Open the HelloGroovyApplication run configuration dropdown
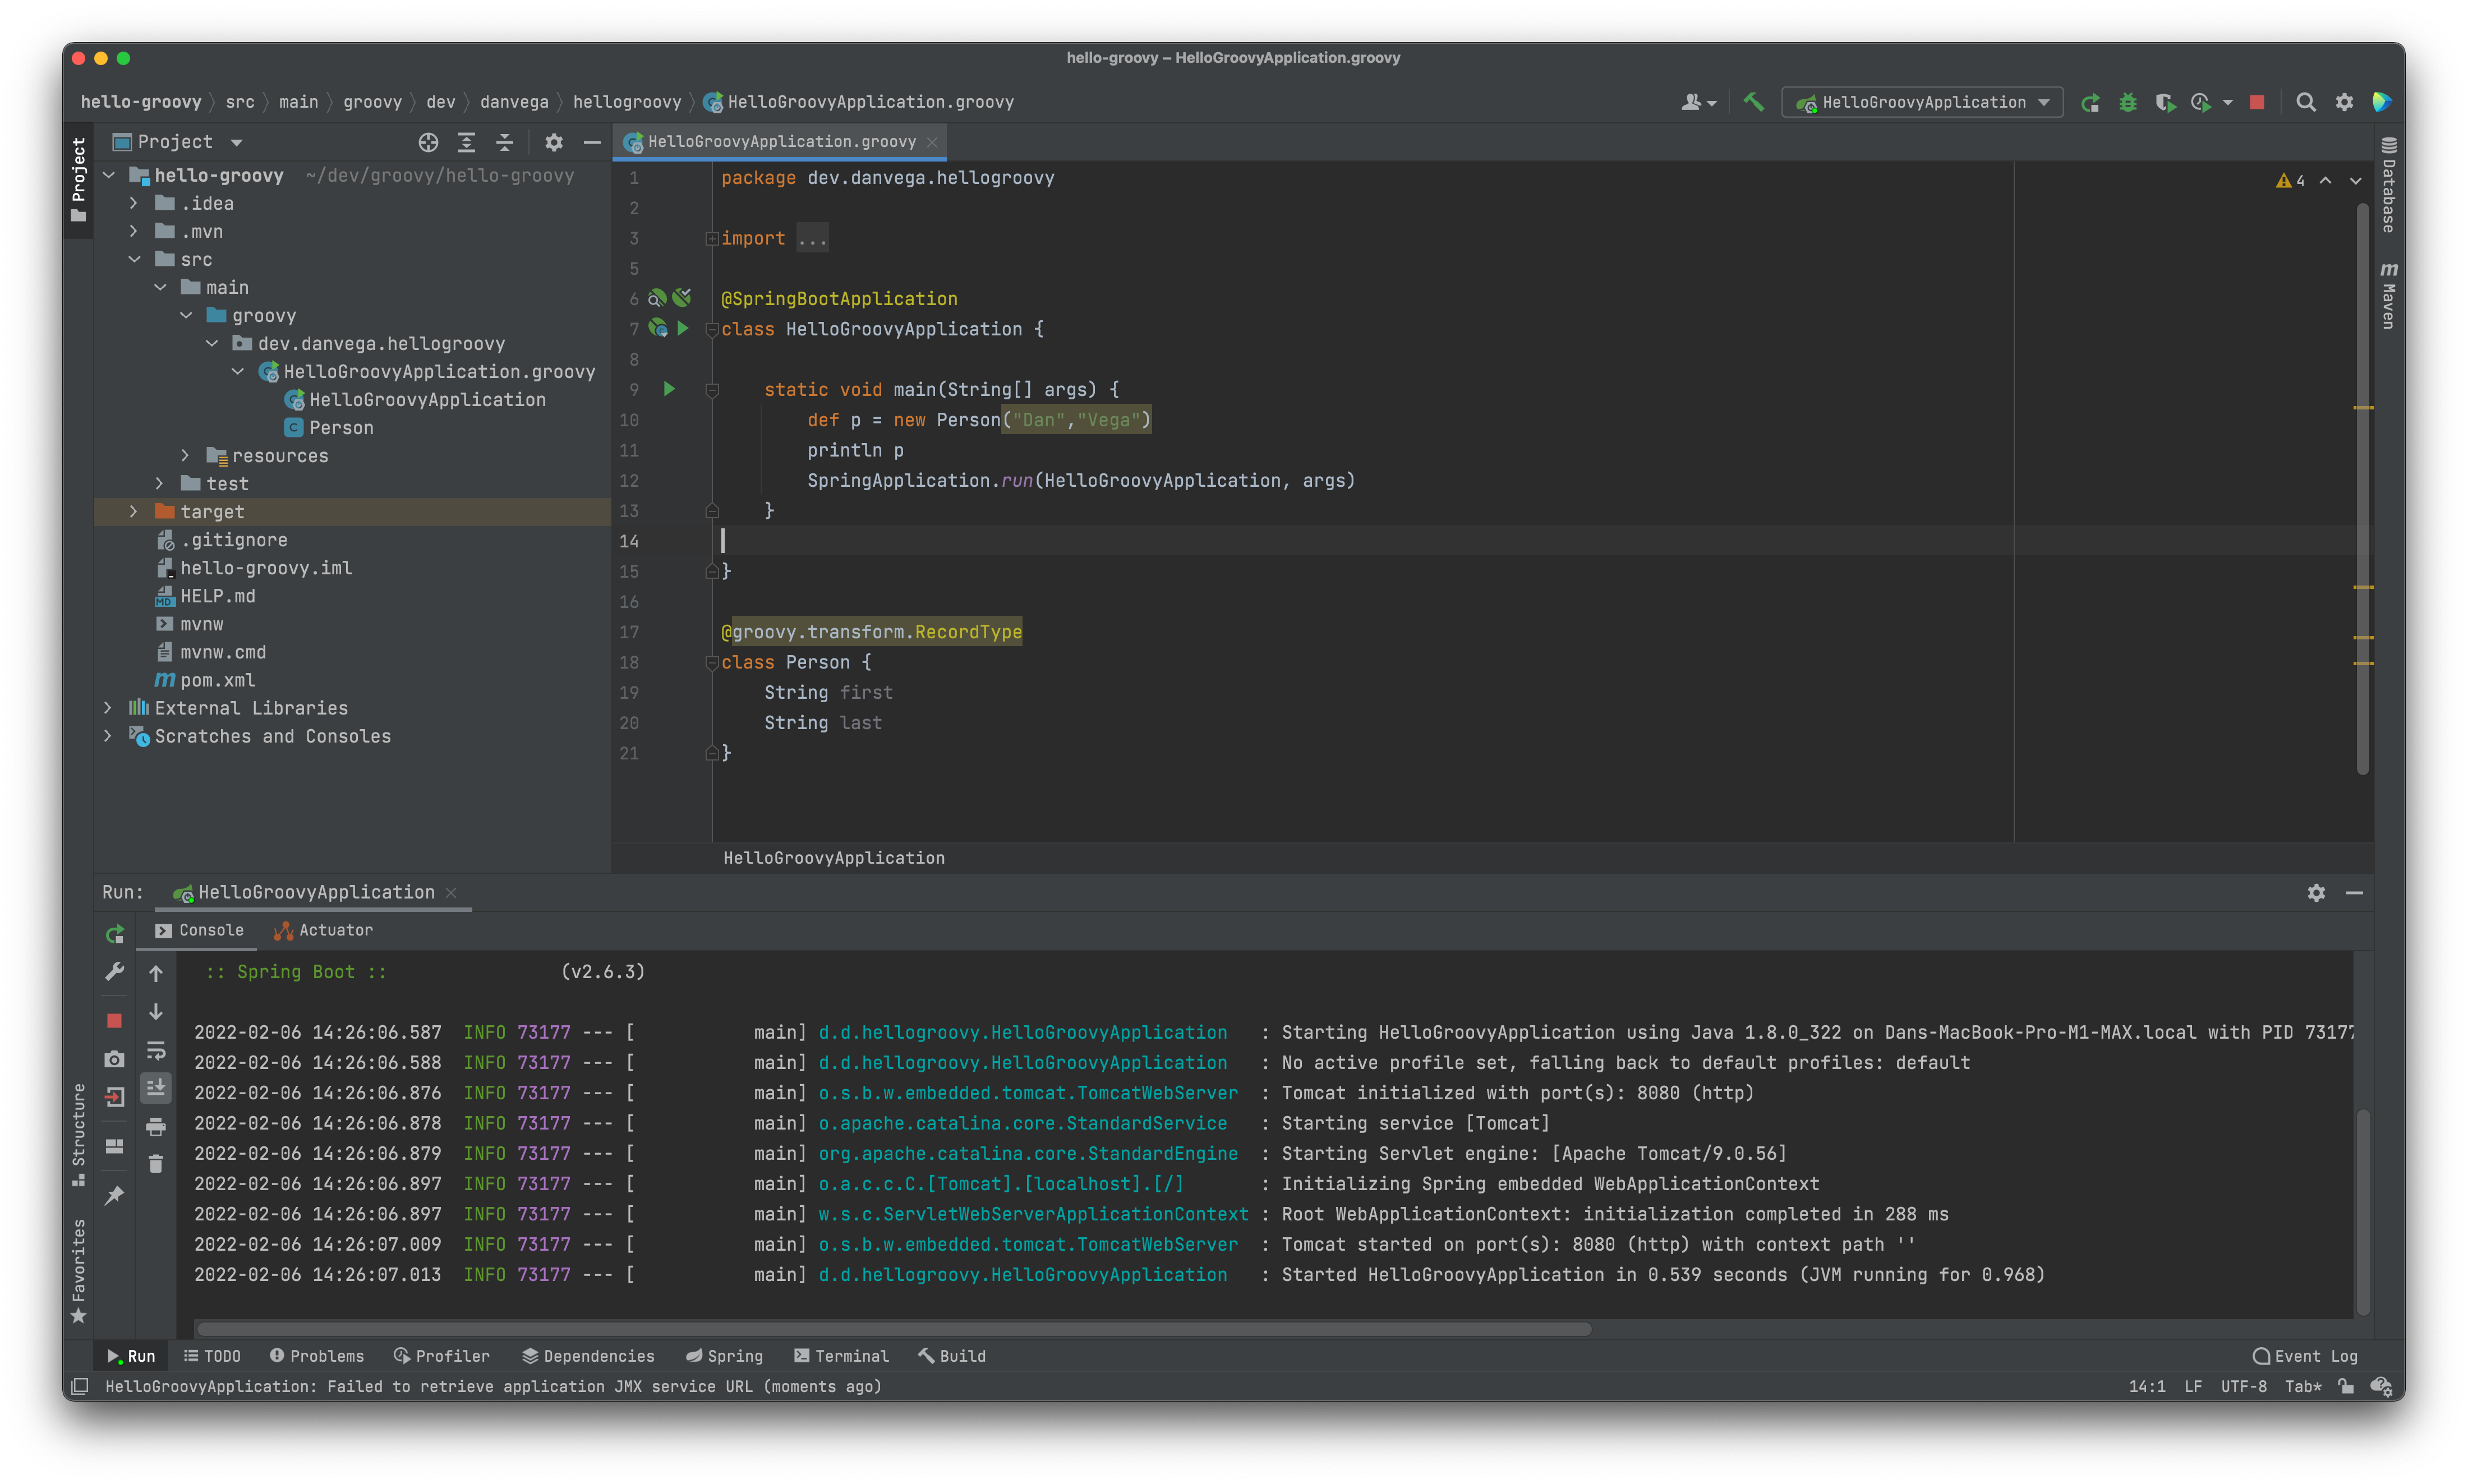 click(x=1923, y=102)
